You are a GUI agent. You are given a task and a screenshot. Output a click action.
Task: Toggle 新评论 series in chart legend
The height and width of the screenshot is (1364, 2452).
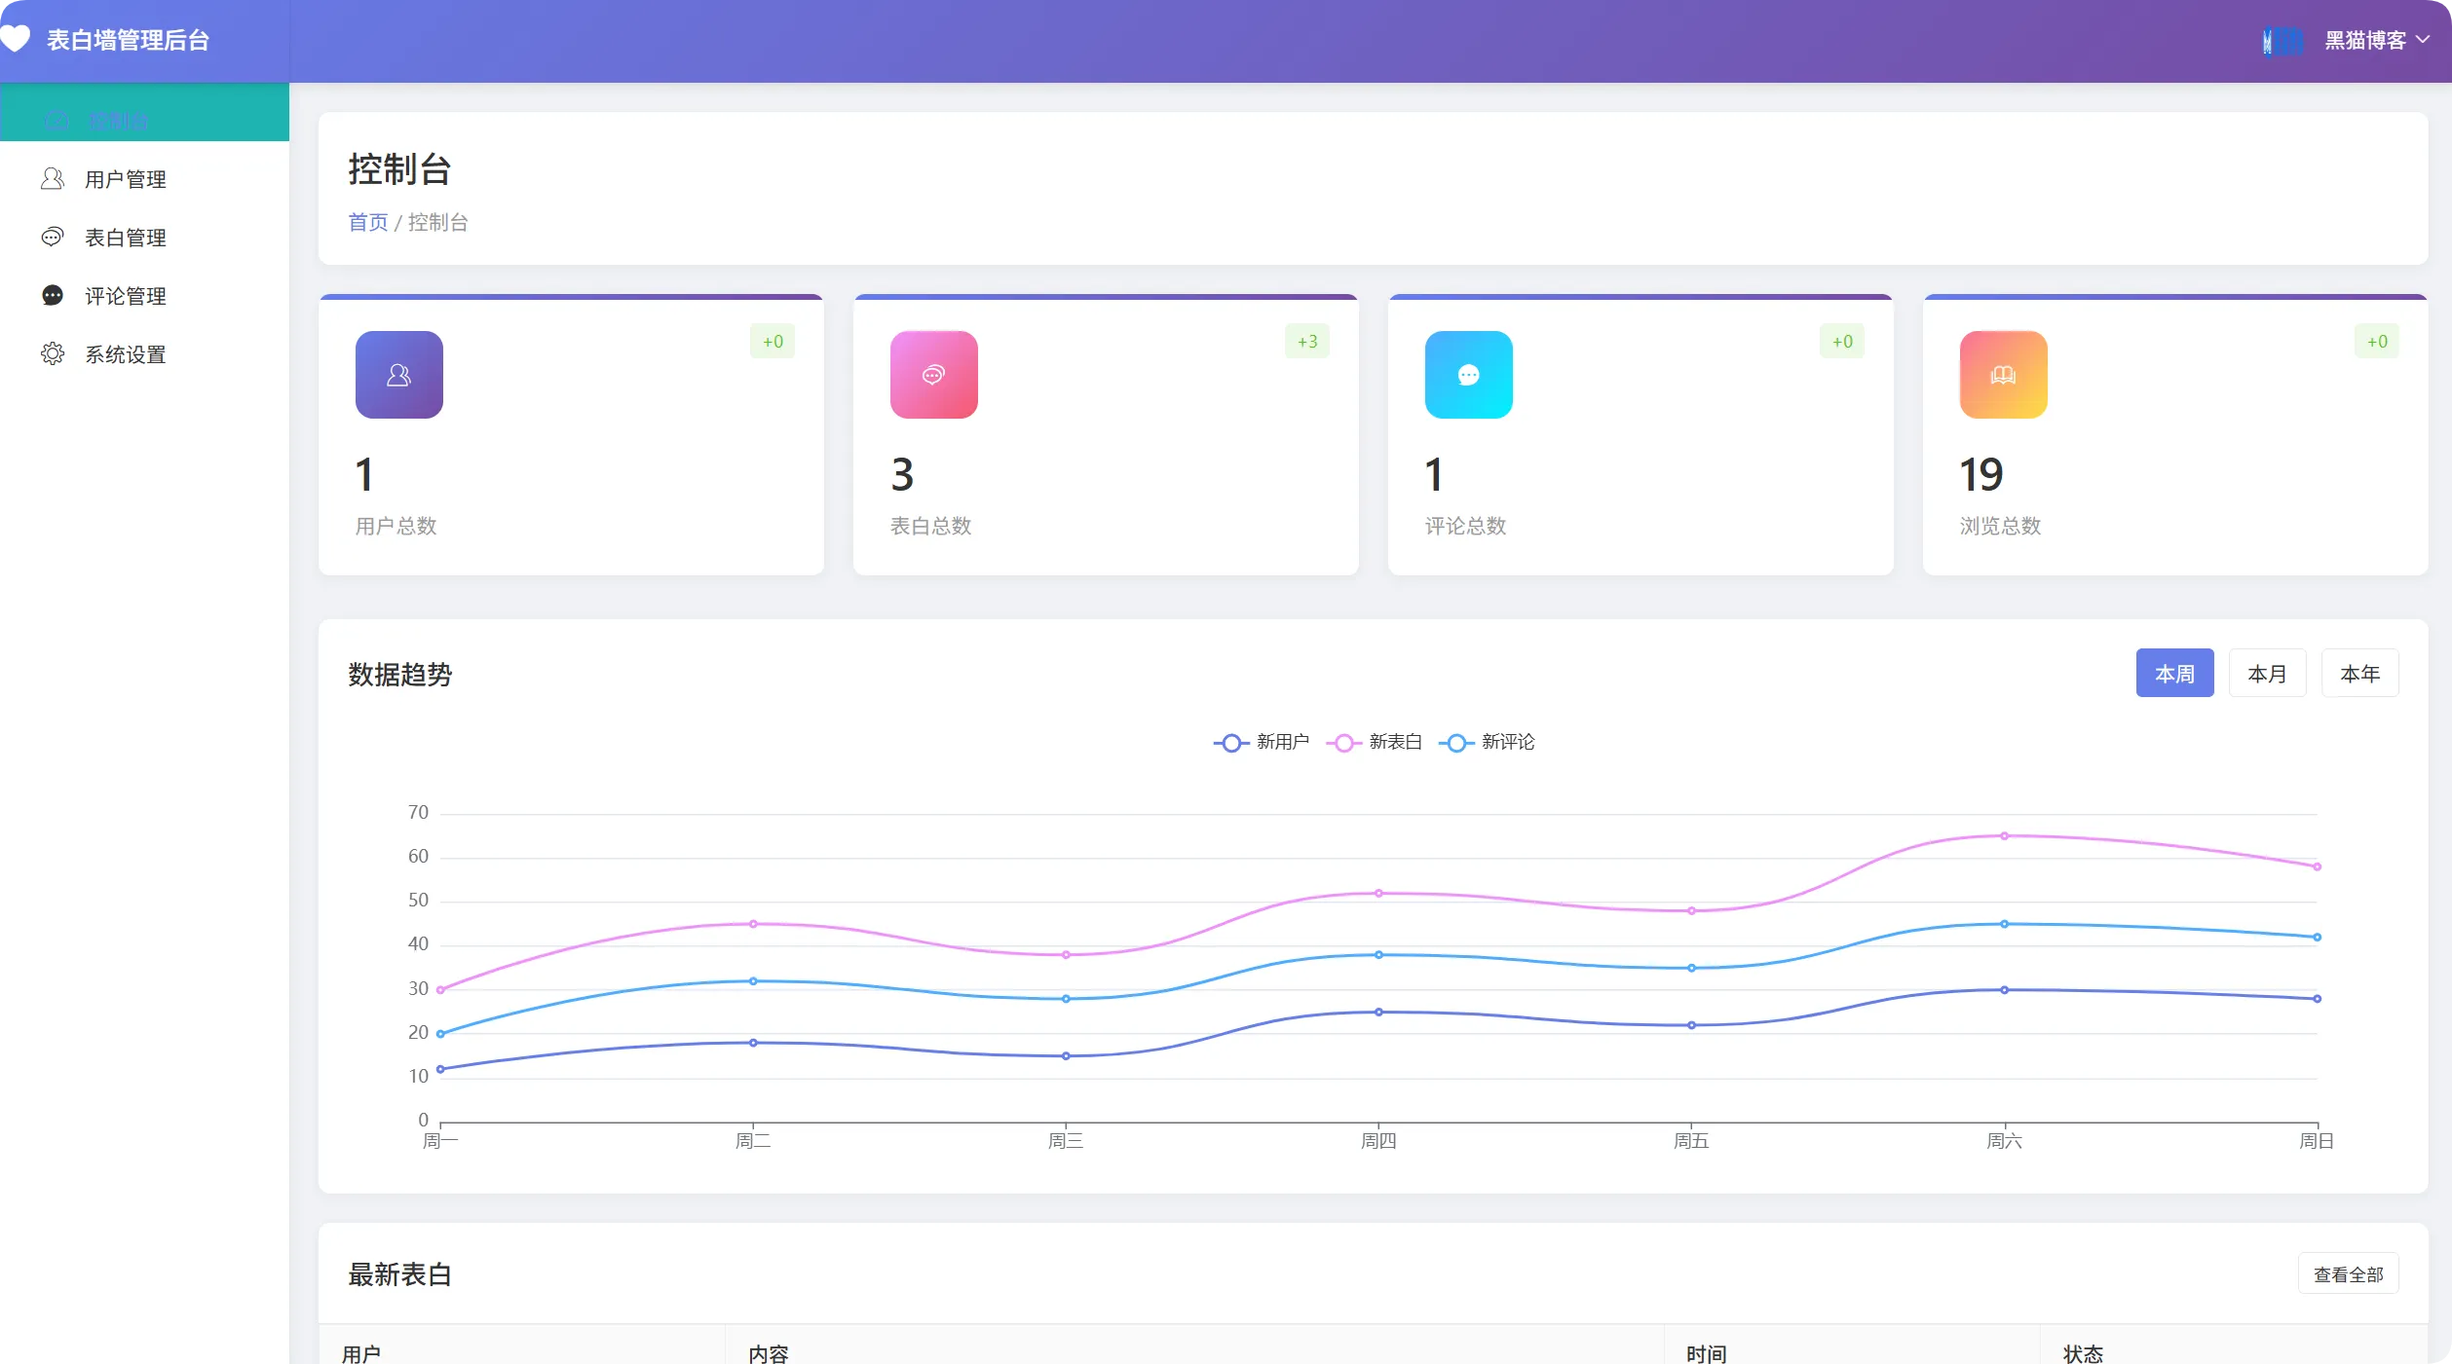click(1487, 742)
